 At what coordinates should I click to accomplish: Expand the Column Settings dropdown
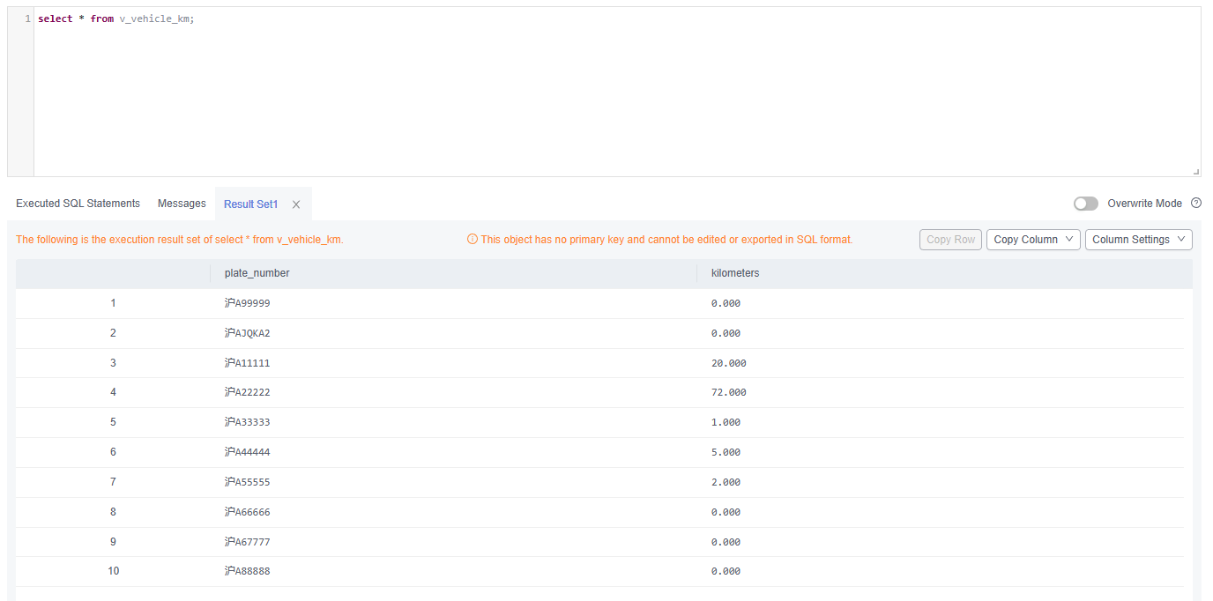pyautogui.click(x=1138, y=240)
